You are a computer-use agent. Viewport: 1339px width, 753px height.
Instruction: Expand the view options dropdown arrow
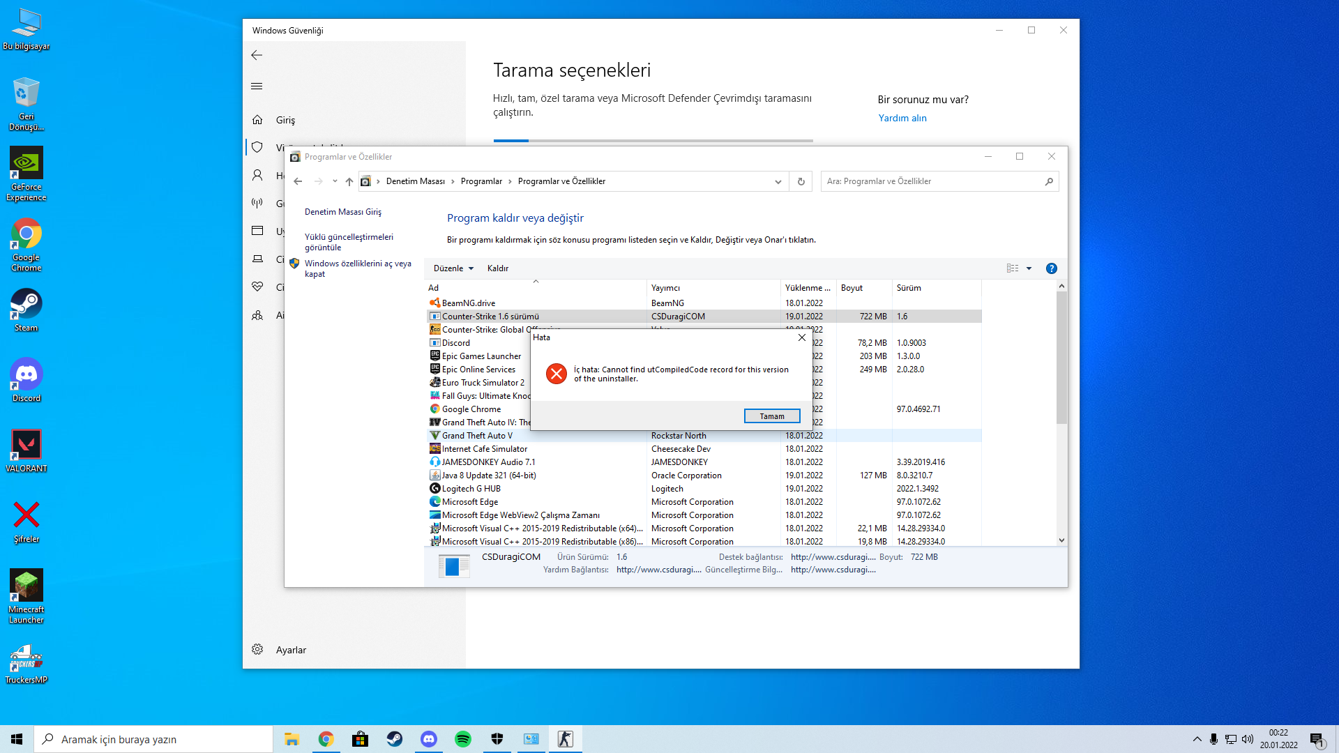(1029, 268)
